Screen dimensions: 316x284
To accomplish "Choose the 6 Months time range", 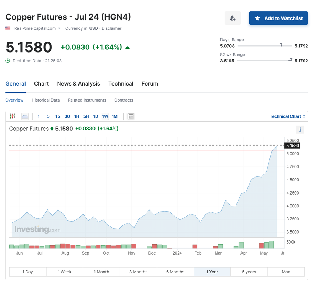I will tap(175, 272).
